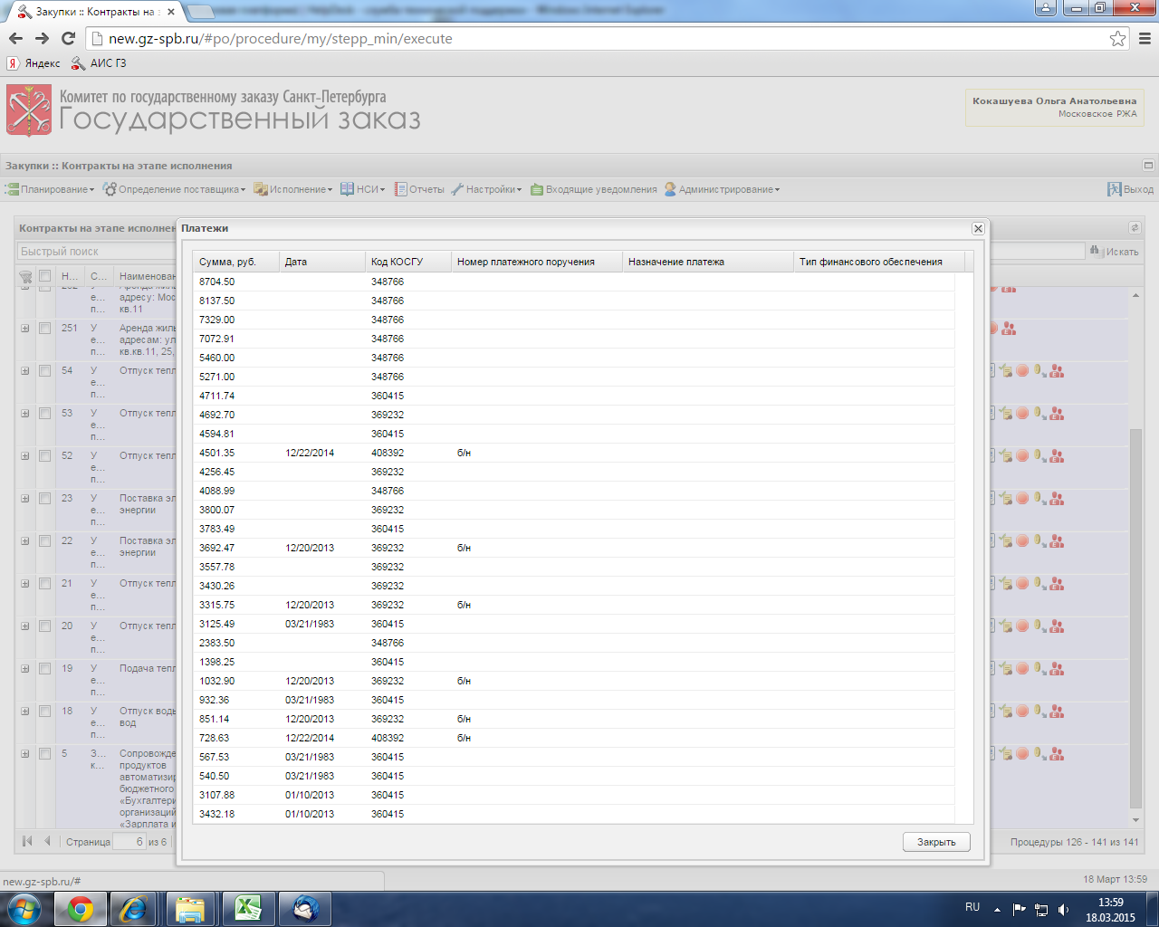Click the Выход exit icon
This screenshot has height=927, width=1159.
point(1114,189)
